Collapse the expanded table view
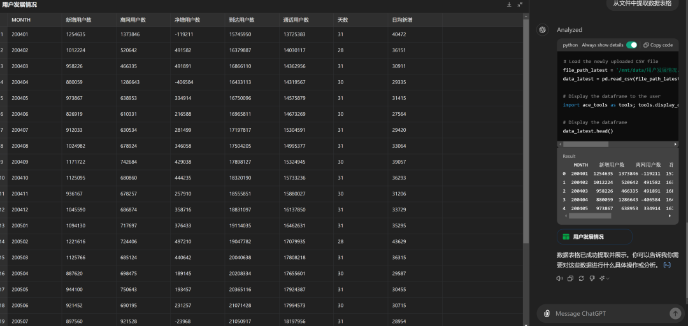 pyautogui.click(x=520, y=4)
